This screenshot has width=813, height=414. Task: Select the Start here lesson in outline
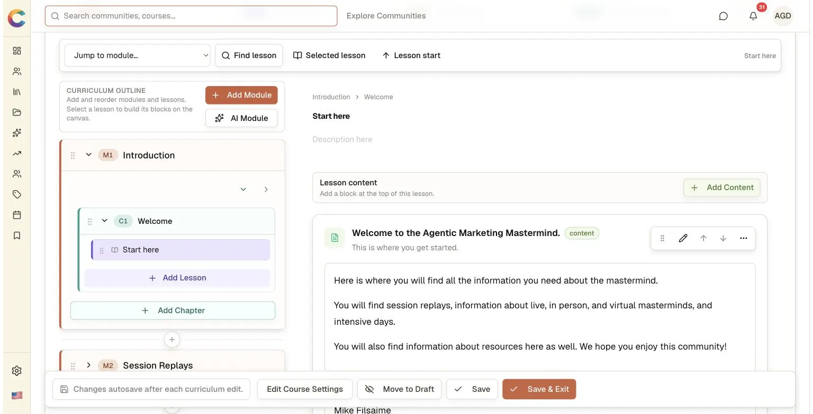(x=181, y=250)
